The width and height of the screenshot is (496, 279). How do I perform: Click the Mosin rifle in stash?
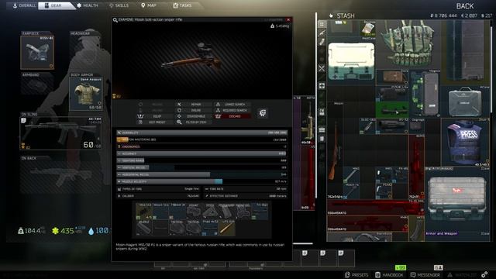point(335,150)
